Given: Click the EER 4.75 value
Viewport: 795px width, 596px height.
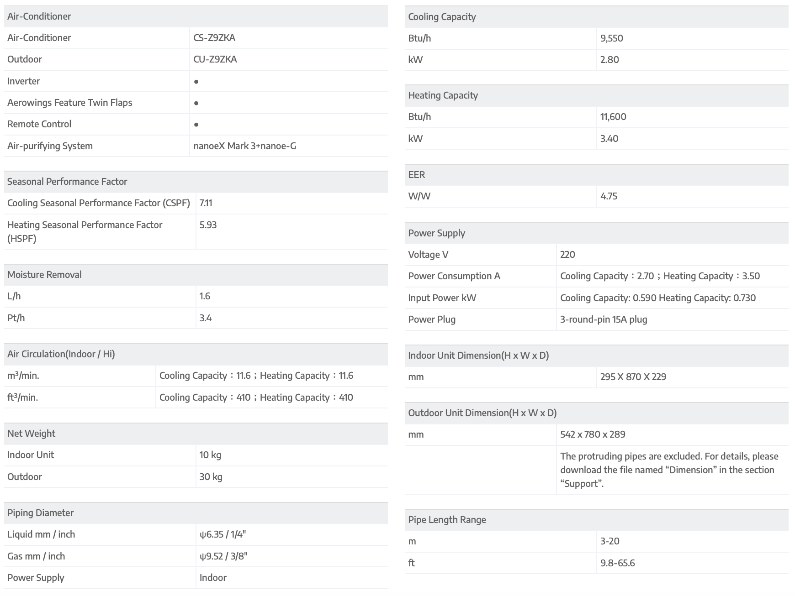Looking at the screenshot, I should click(609, 196).
